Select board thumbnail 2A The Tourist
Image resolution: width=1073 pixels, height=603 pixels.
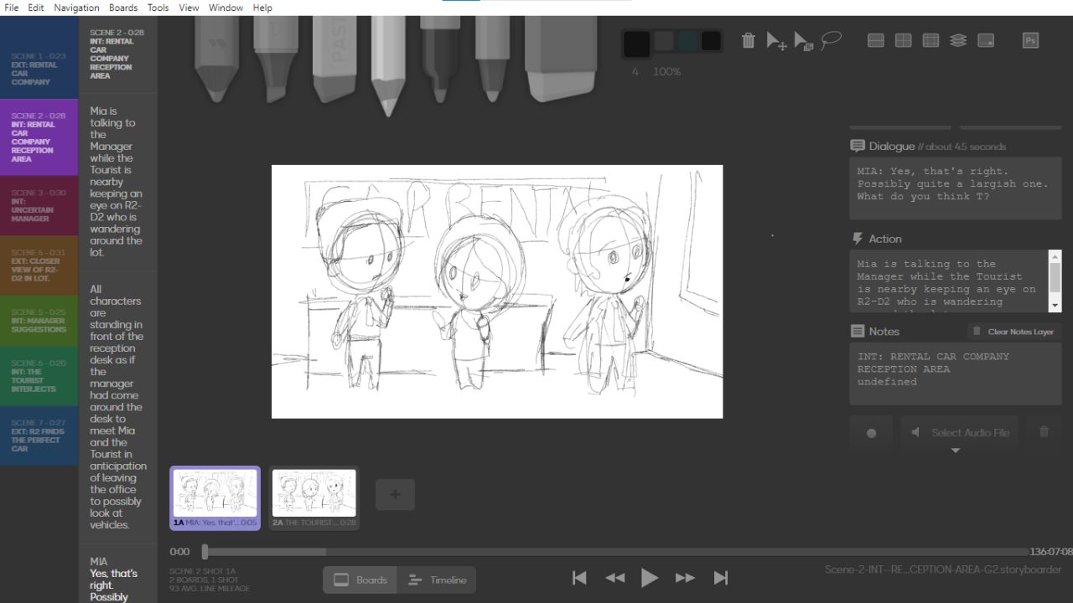click(x=314, y=494)
